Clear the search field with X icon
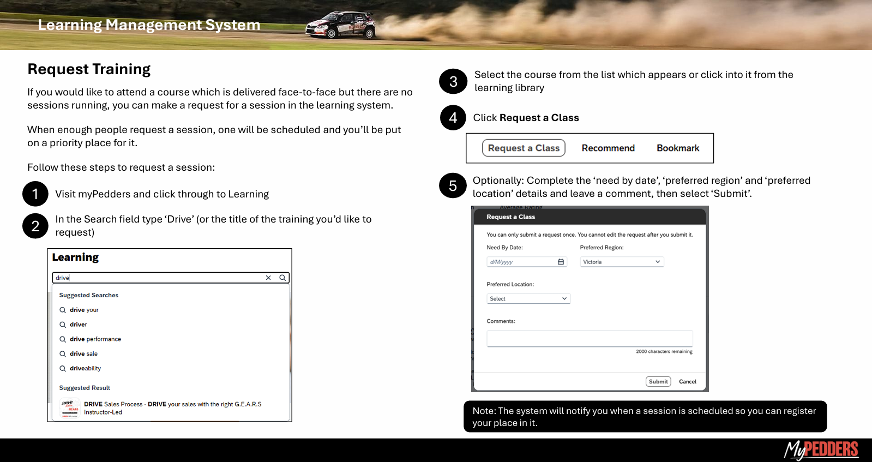 [268, 278]
